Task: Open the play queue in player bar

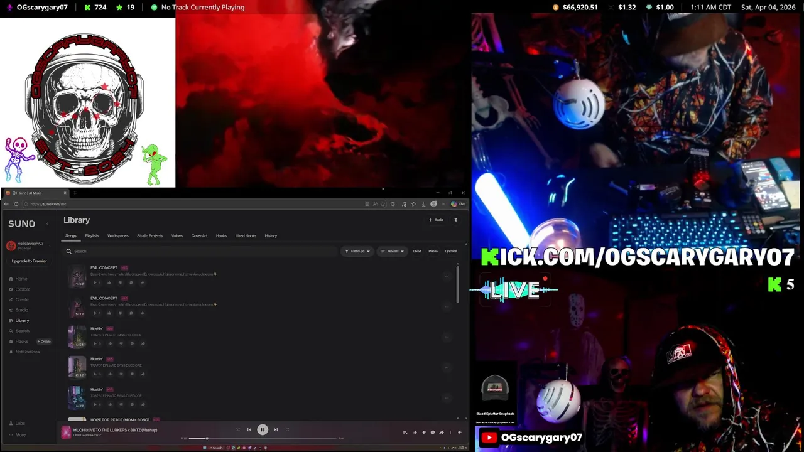Action: point(405,433)
